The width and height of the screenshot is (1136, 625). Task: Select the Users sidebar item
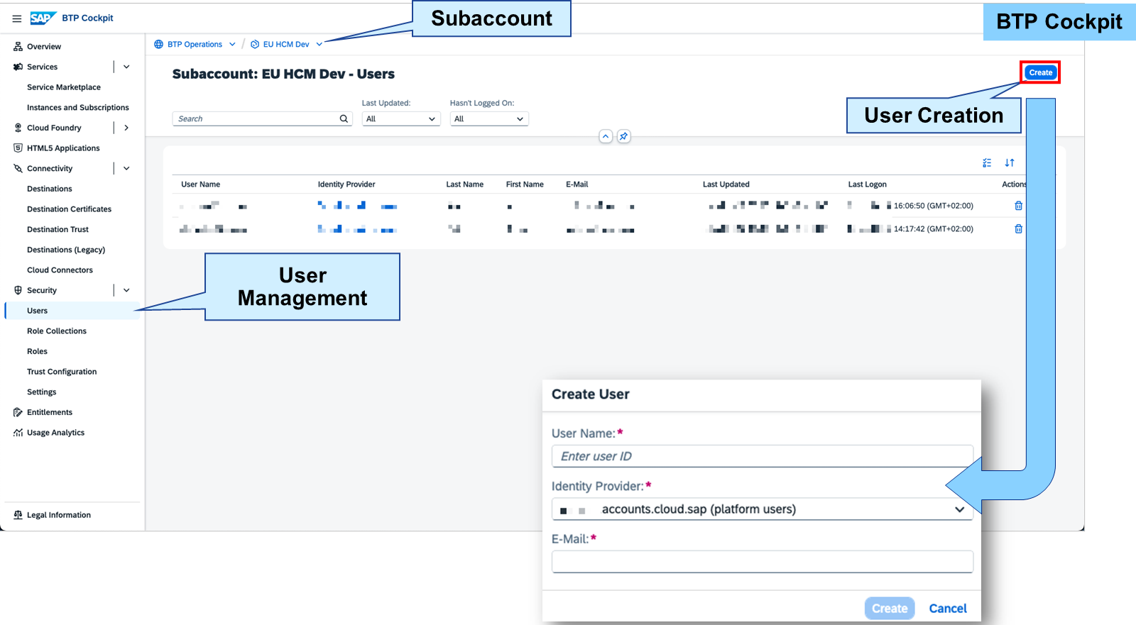tap(72, 311)
